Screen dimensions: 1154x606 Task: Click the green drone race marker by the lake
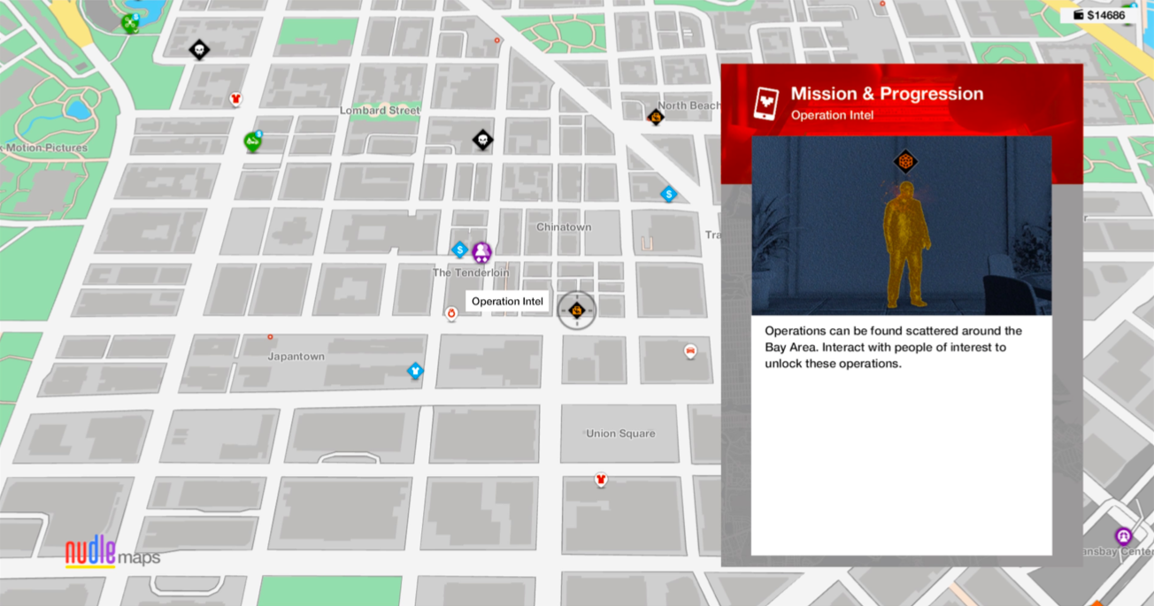(130, 22)
